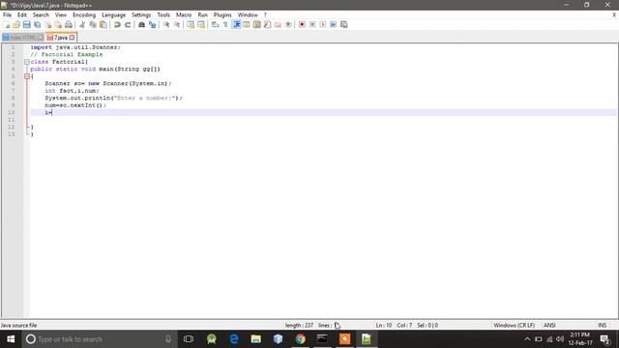Open the Macro menu
619x348 pixels.
point(184,14)
